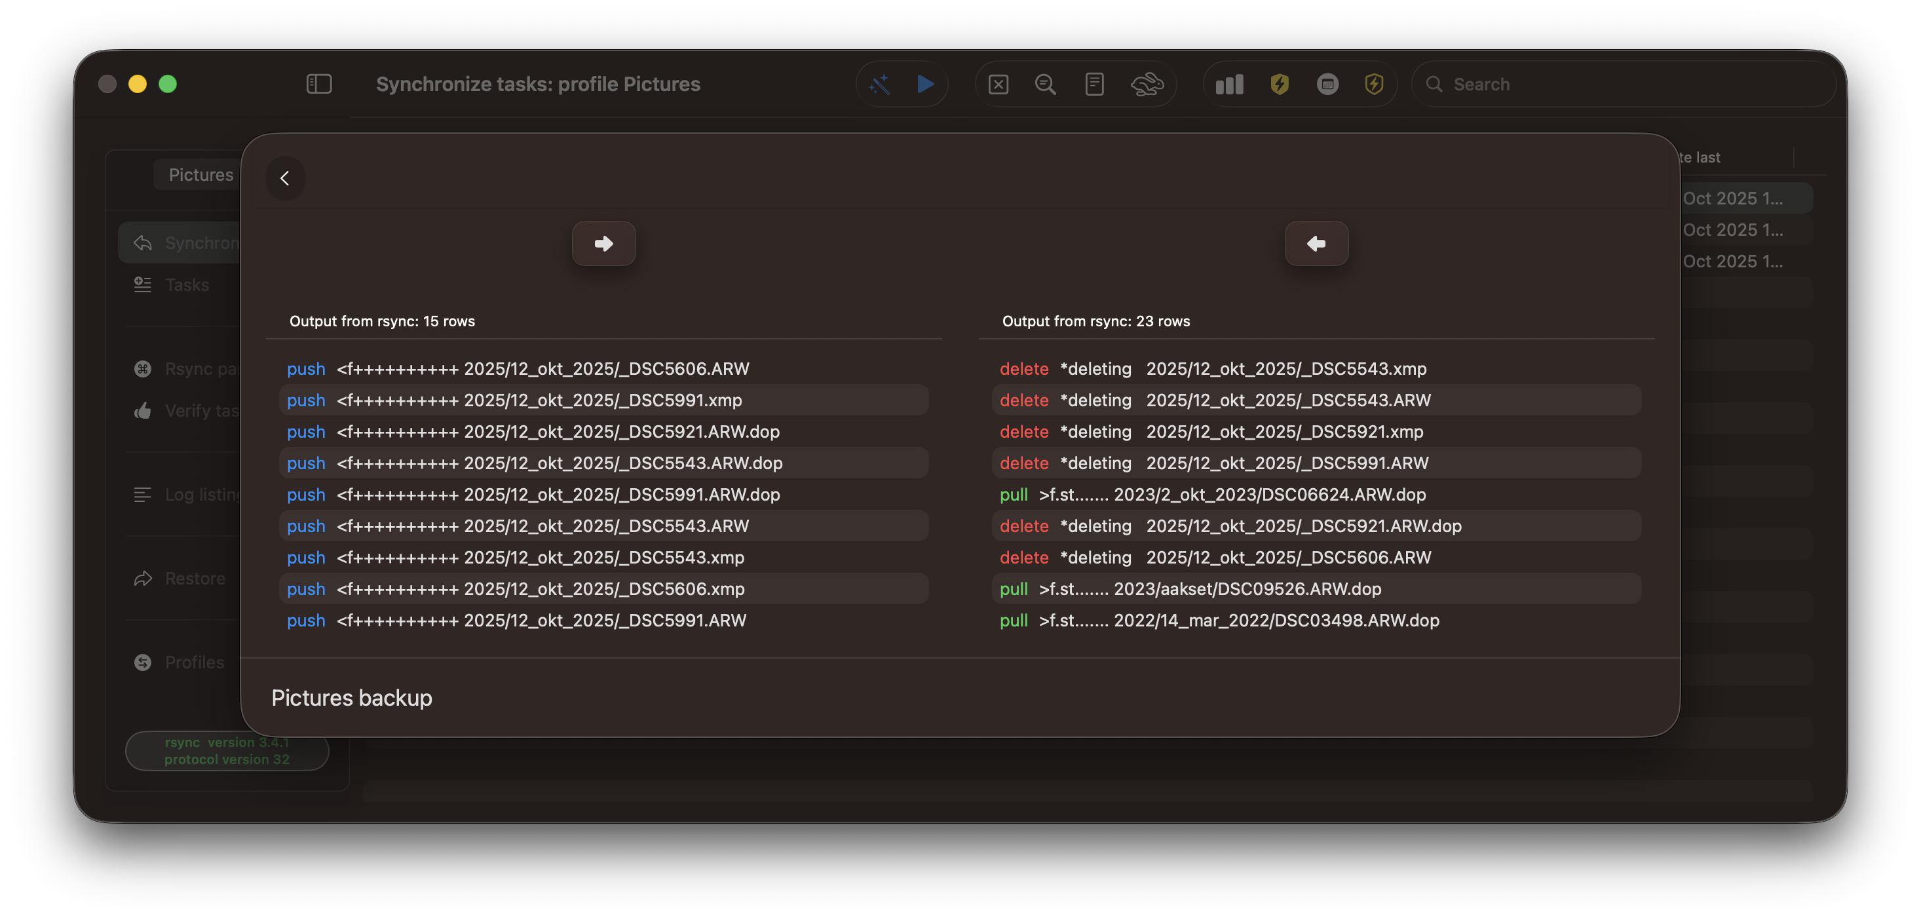Image resolution: width=1921 pixels, height=920 pixels.
Task: Toggle the sidebar panel button
Action: pyautogui.click(x=318, y=85)
